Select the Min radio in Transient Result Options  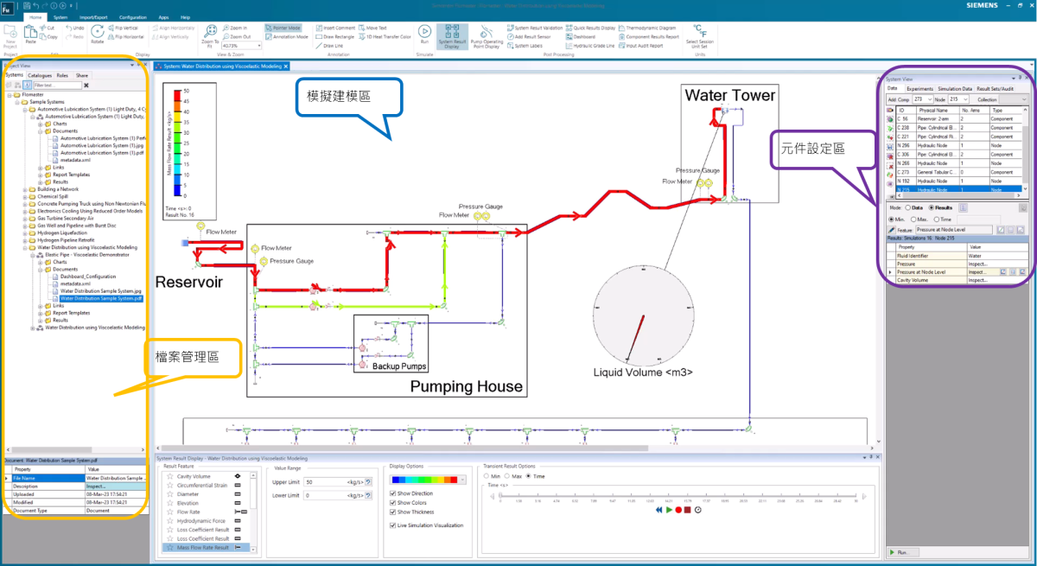pyautogui.click(x=486, y=476)
